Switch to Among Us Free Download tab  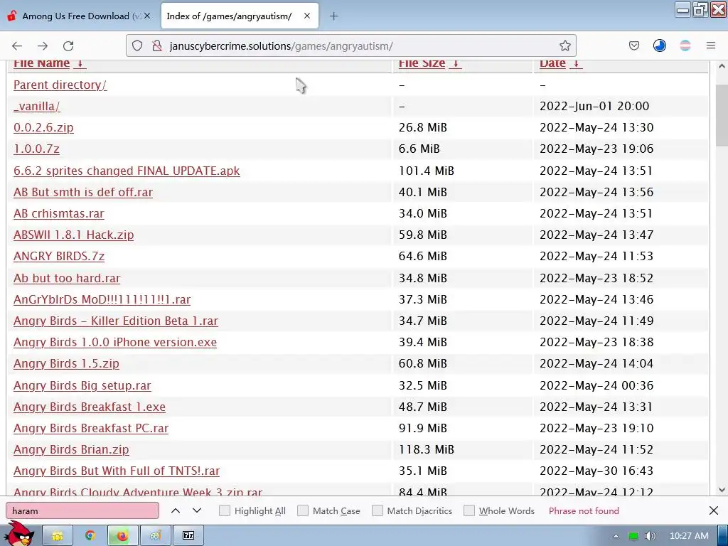point(80,16)
